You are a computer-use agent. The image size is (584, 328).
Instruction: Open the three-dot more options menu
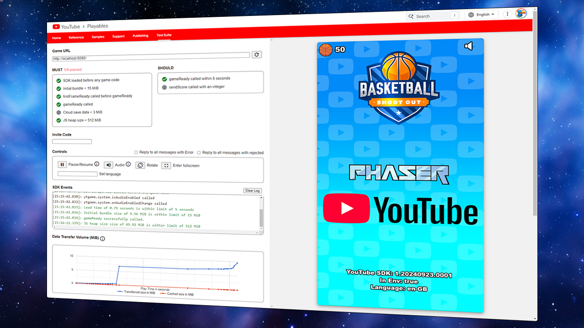[507, 14]
